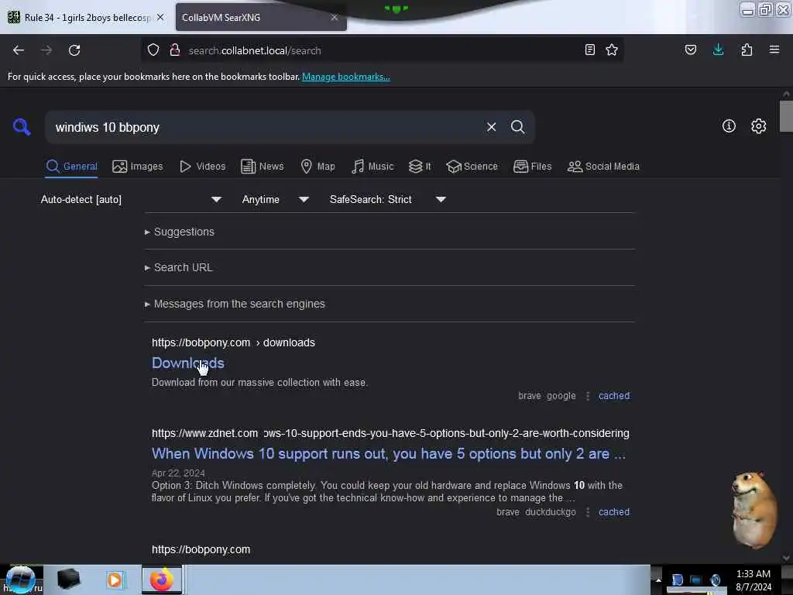Open the taskbar clock showing 1:33 AM
Screen dimensions: 793x595
754,580
